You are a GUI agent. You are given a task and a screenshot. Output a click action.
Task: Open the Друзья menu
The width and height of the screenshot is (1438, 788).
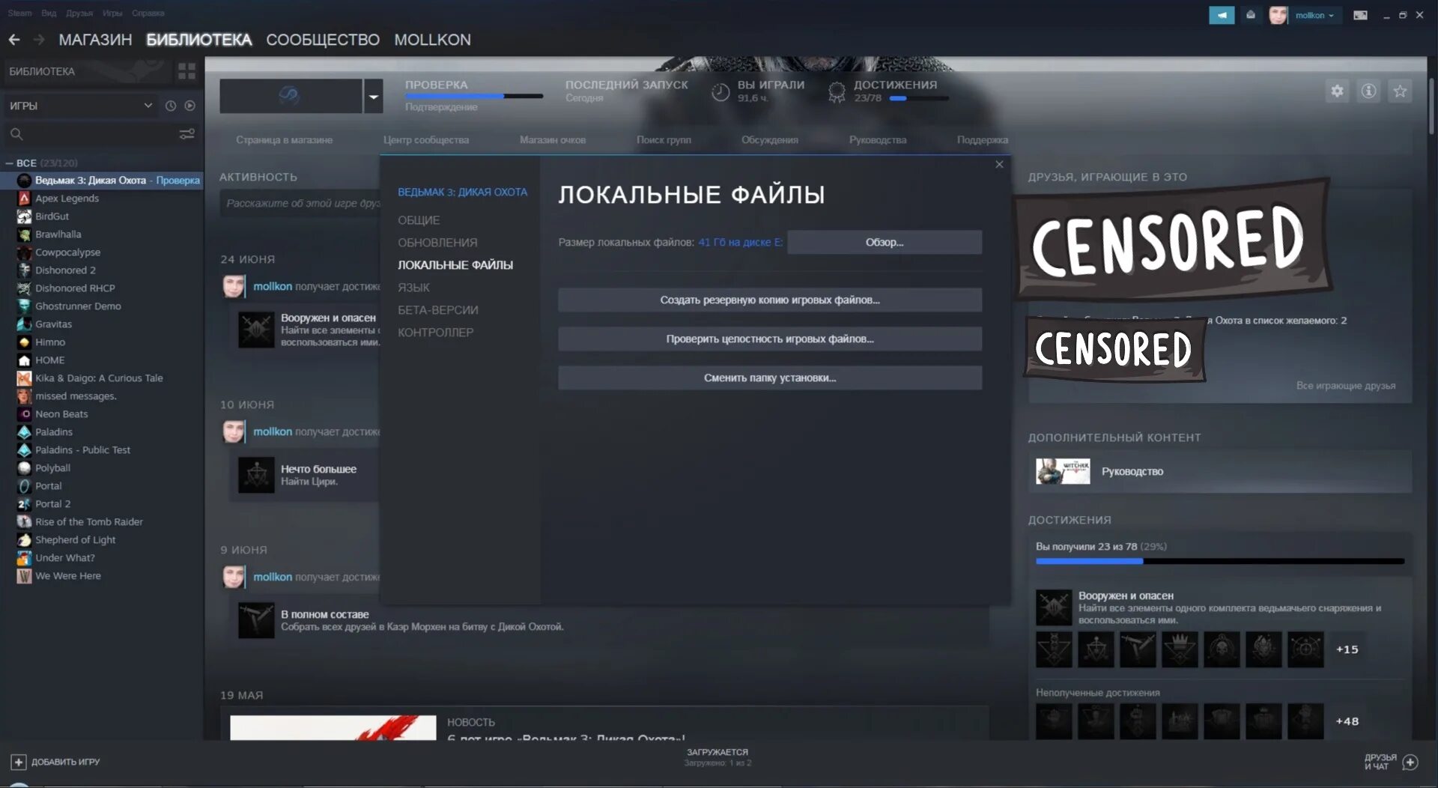coord(79,13)
